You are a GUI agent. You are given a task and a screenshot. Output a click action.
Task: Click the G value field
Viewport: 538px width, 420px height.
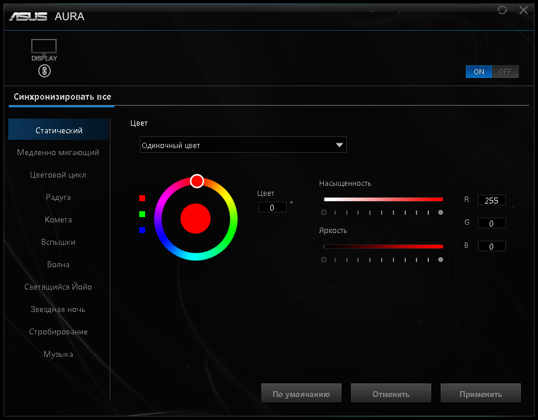coord(491,223)
